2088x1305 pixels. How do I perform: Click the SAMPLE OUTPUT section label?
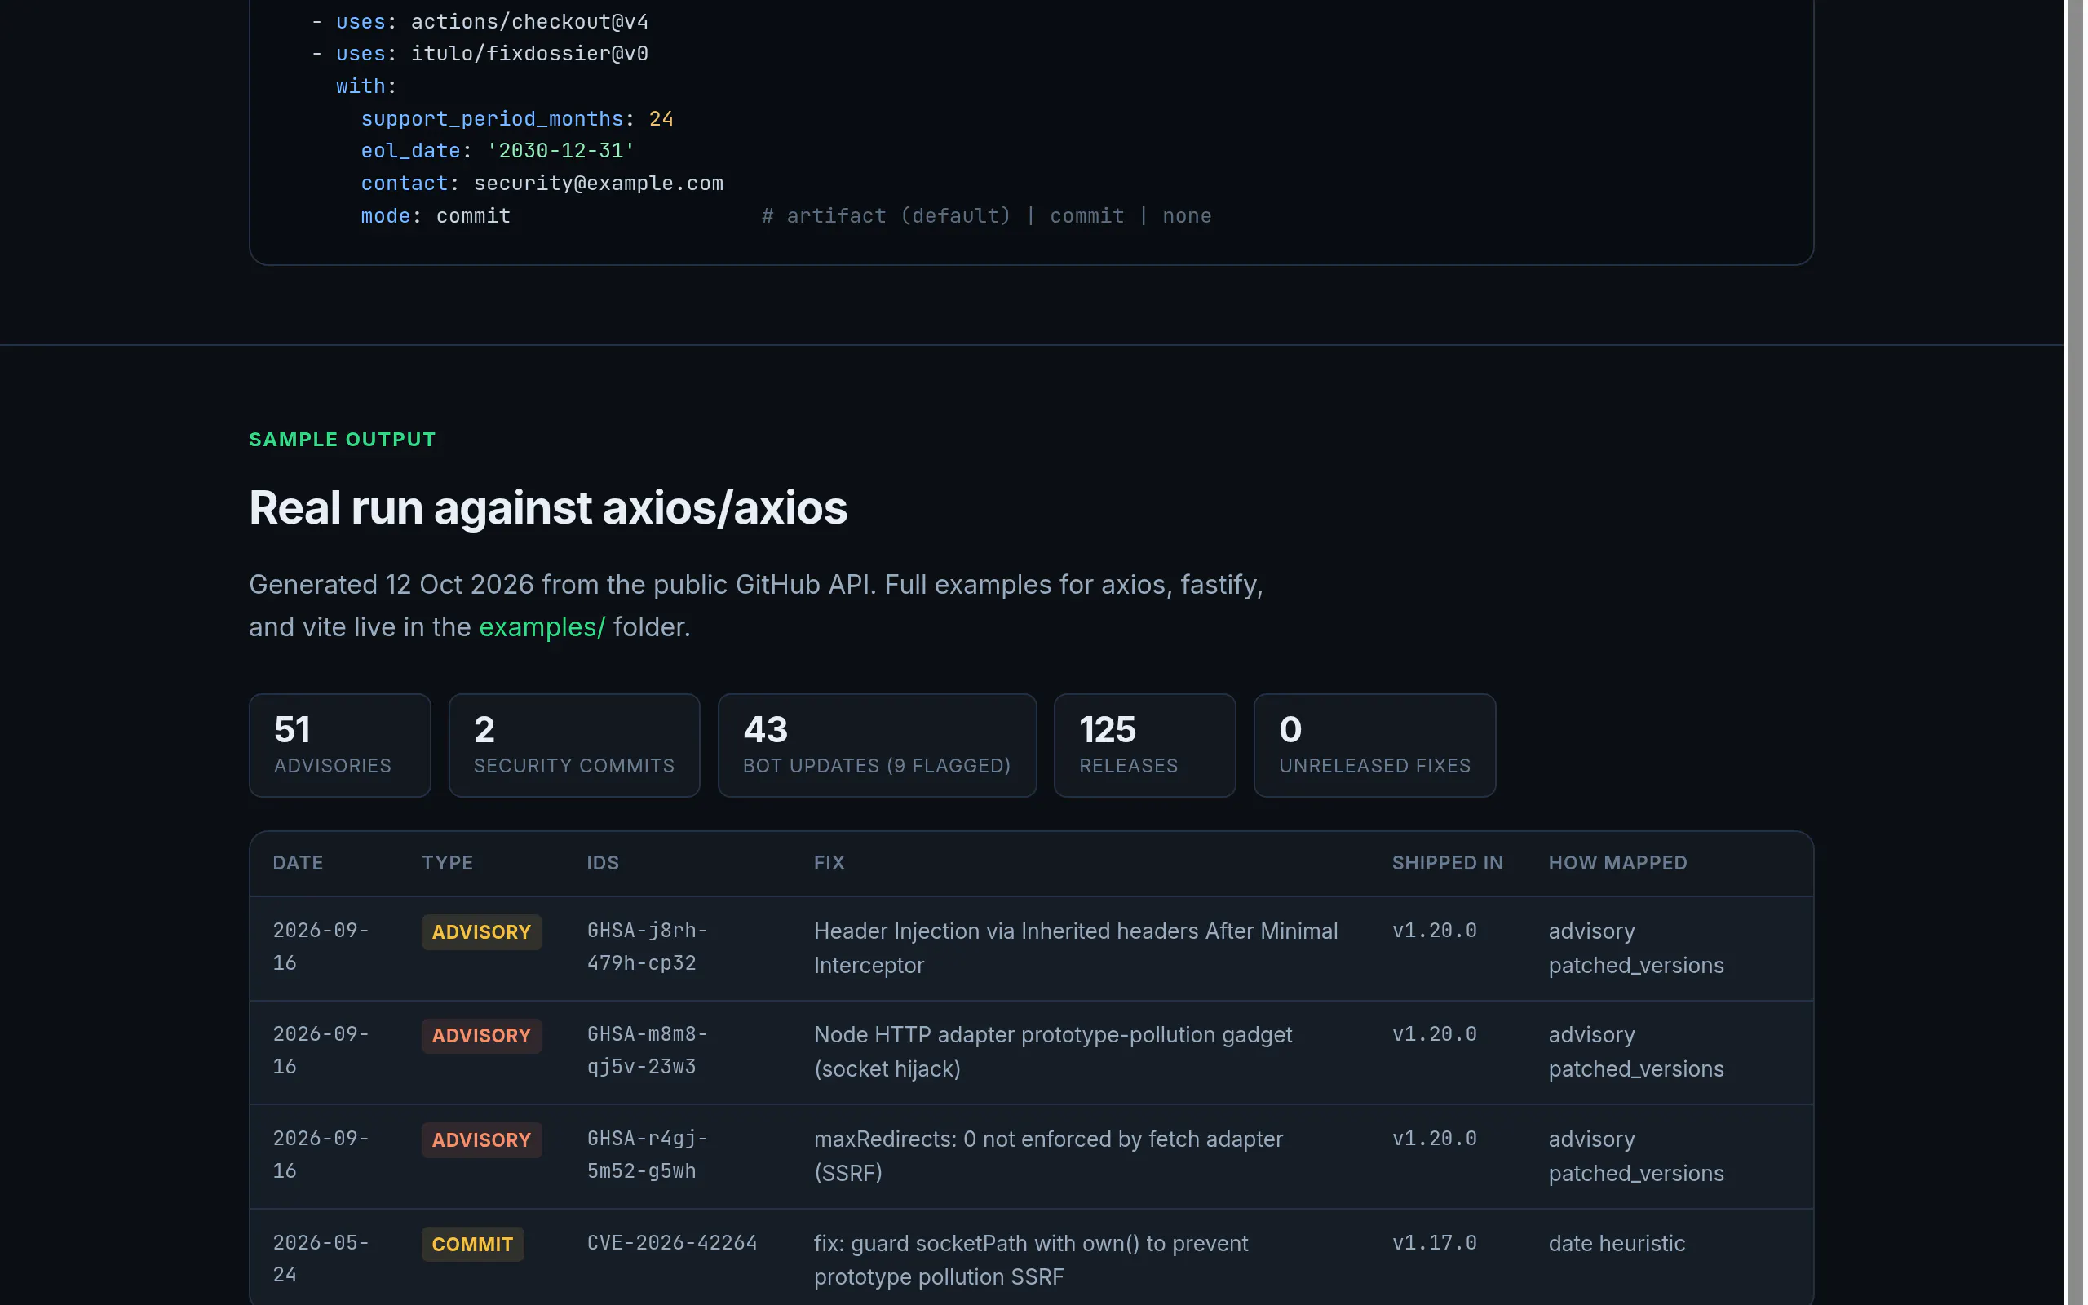coord(343,440)
